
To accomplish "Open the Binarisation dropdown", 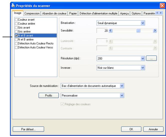I will (143, 23).
